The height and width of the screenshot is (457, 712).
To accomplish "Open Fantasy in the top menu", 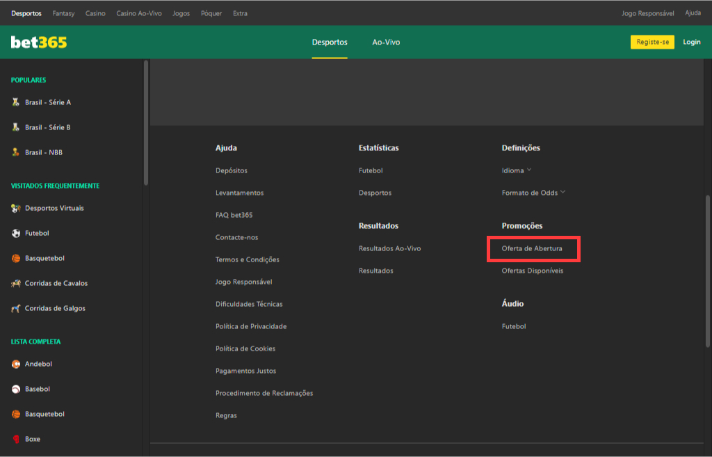I will pyautogui.click(x=63, y=13).
